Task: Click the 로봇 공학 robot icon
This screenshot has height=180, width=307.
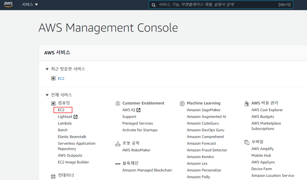Action: pos(118,144)
